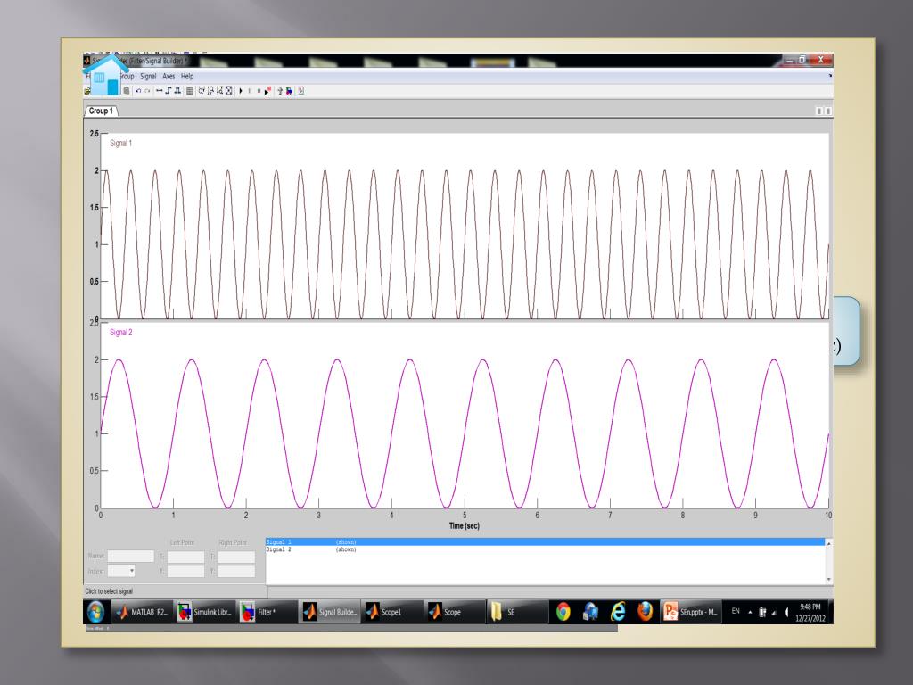The width and height of the screenshot is (913, 685).
Task: Pause the simulation from the toolbar
Action: point(250,91)
